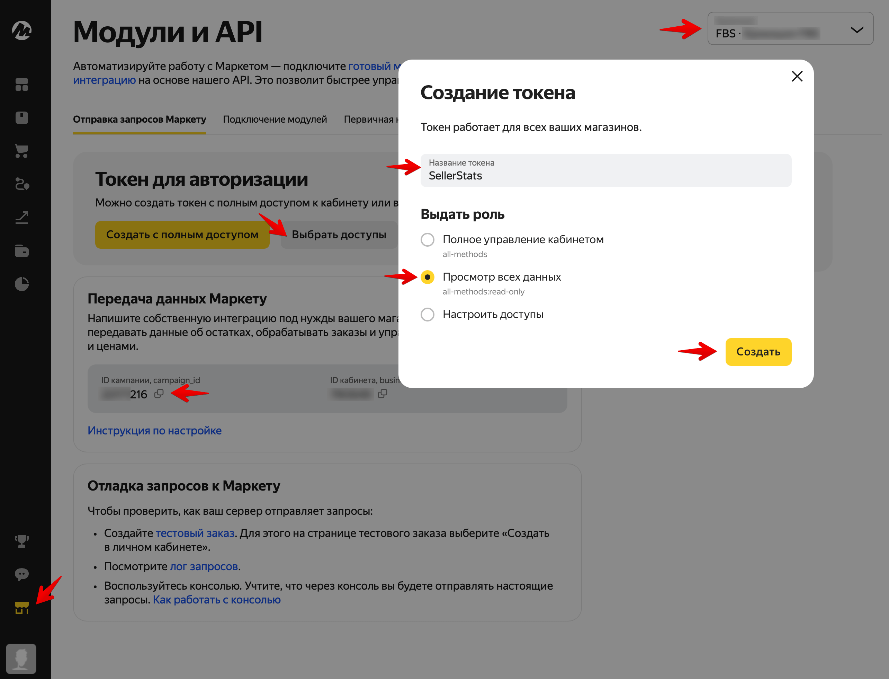The image size is (889, 679).
Task: Open chat via the speech bubble icon
Action: (x=22, y=575)
